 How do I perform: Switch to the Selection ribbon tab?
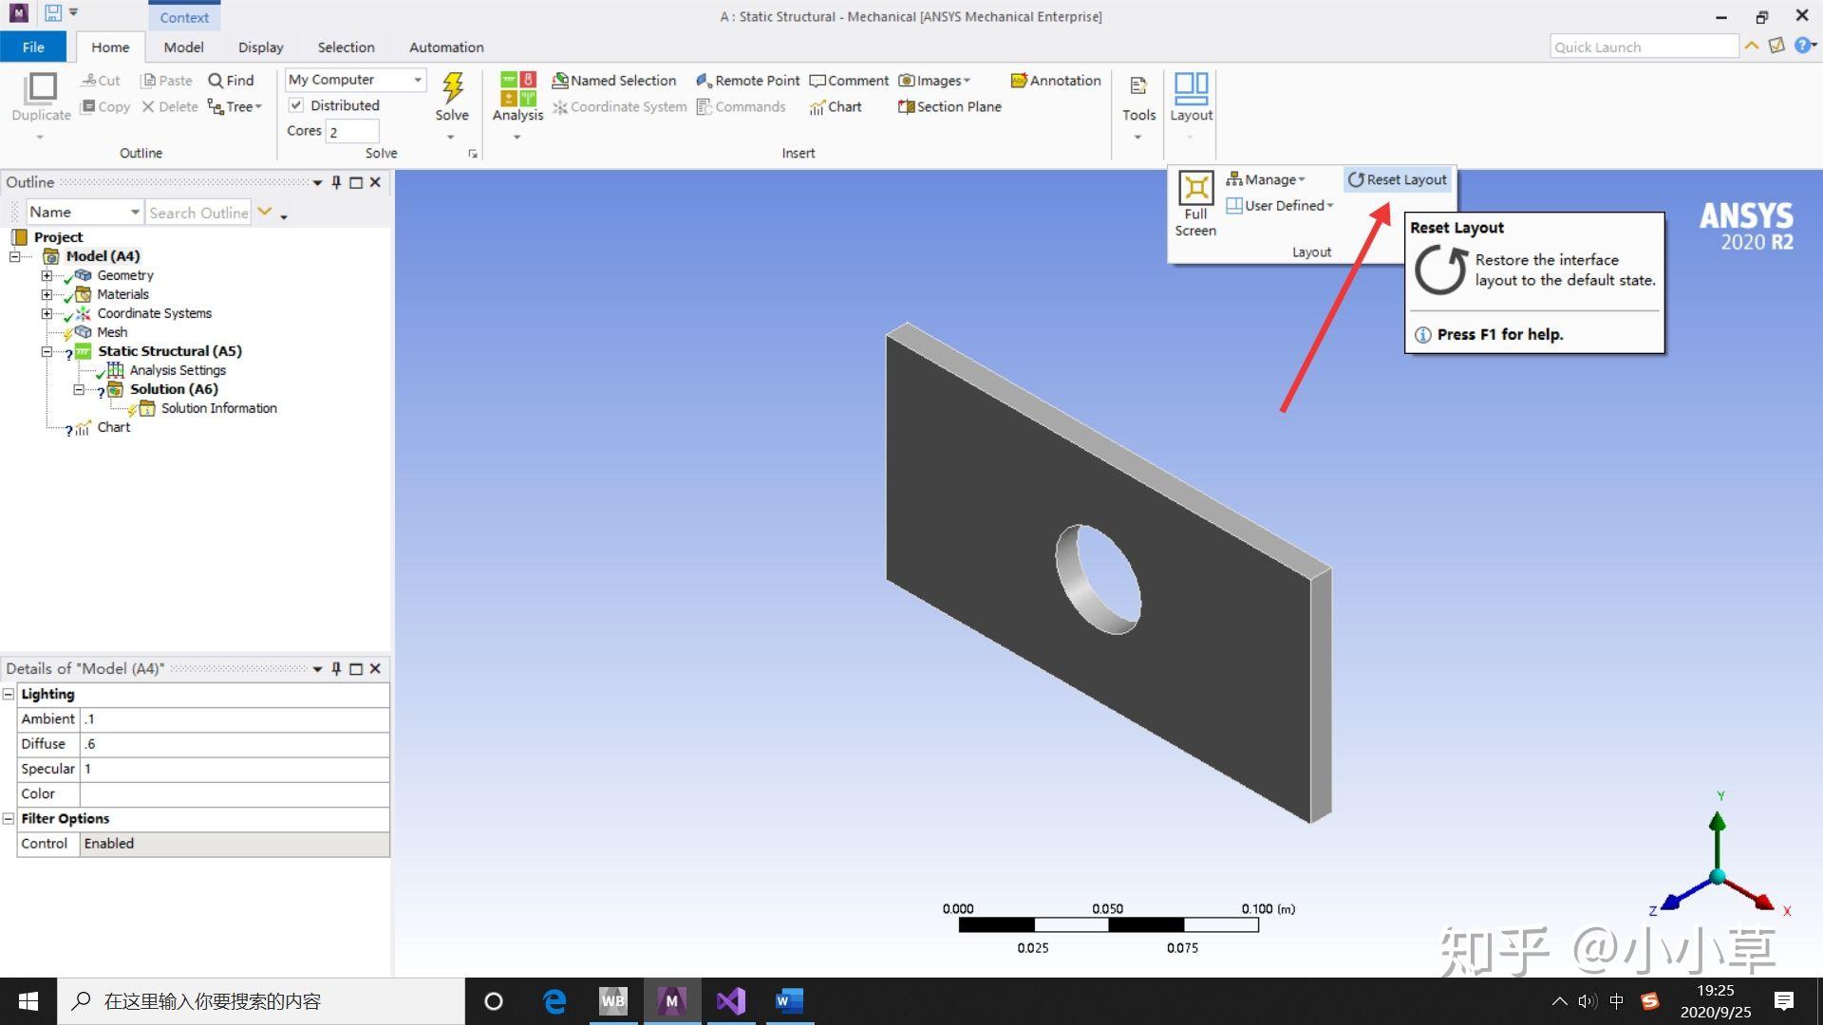346,47
